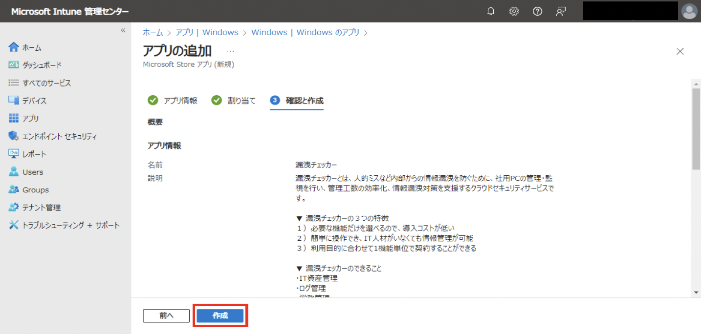The width and height of the screenshot is (701, 334).
Task: Click the ・ログ管理 list entry
Action: (x=310, y=289)
